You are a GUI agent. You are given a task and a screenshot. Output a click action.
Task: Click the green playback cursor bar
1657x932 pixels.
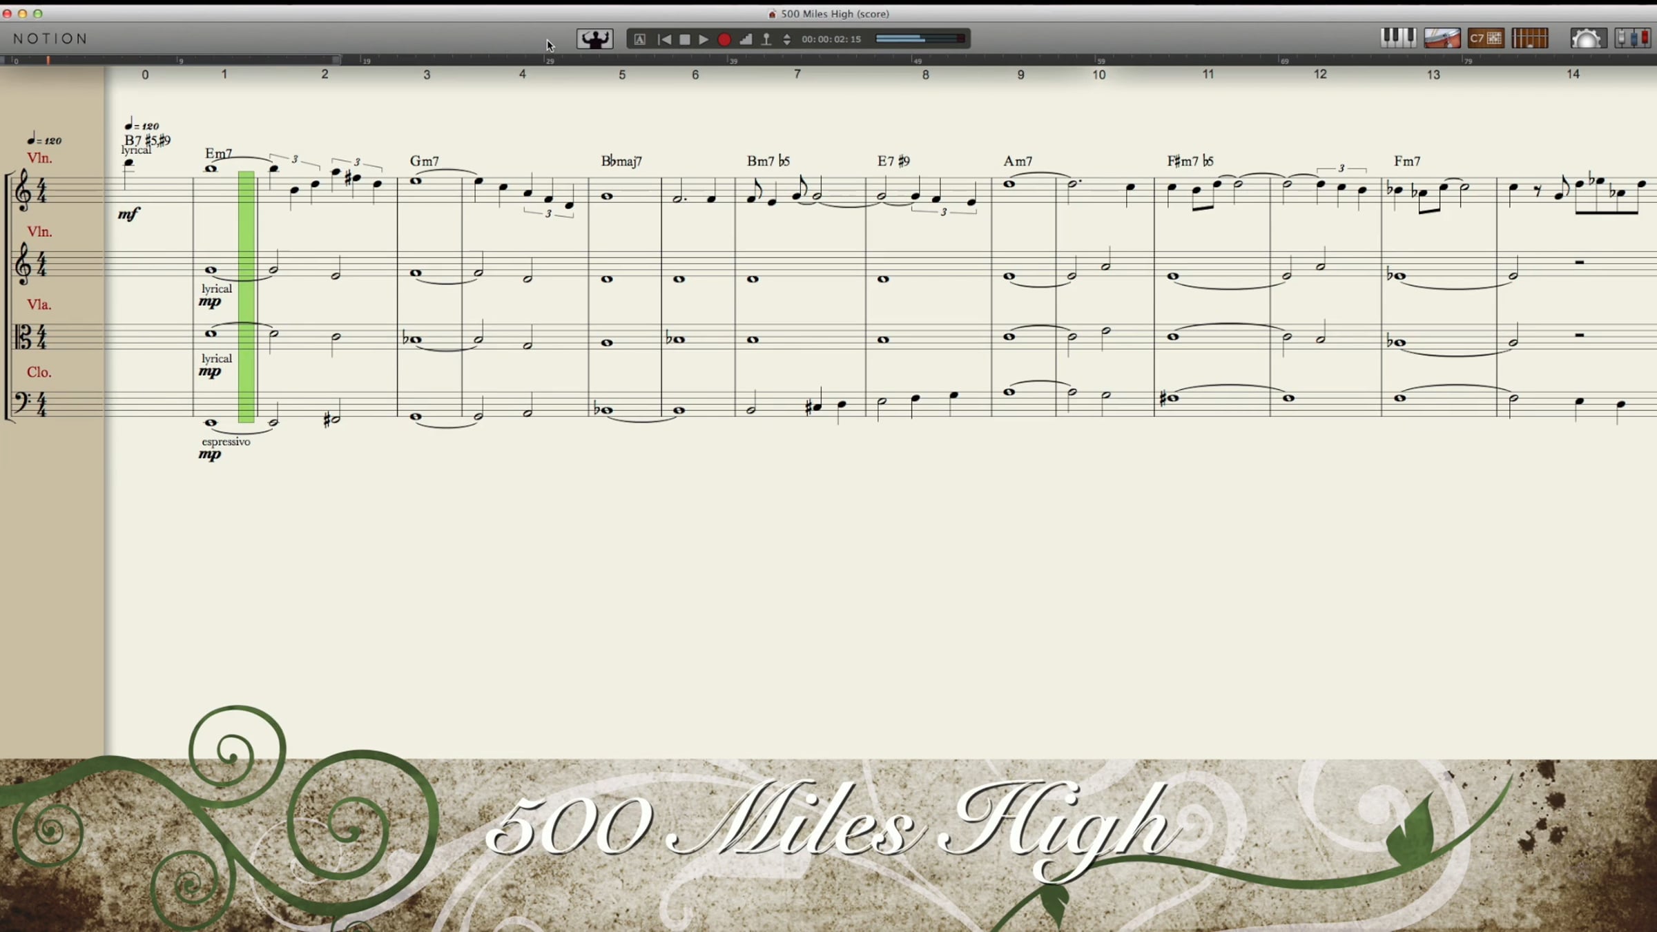coord(246,297)
